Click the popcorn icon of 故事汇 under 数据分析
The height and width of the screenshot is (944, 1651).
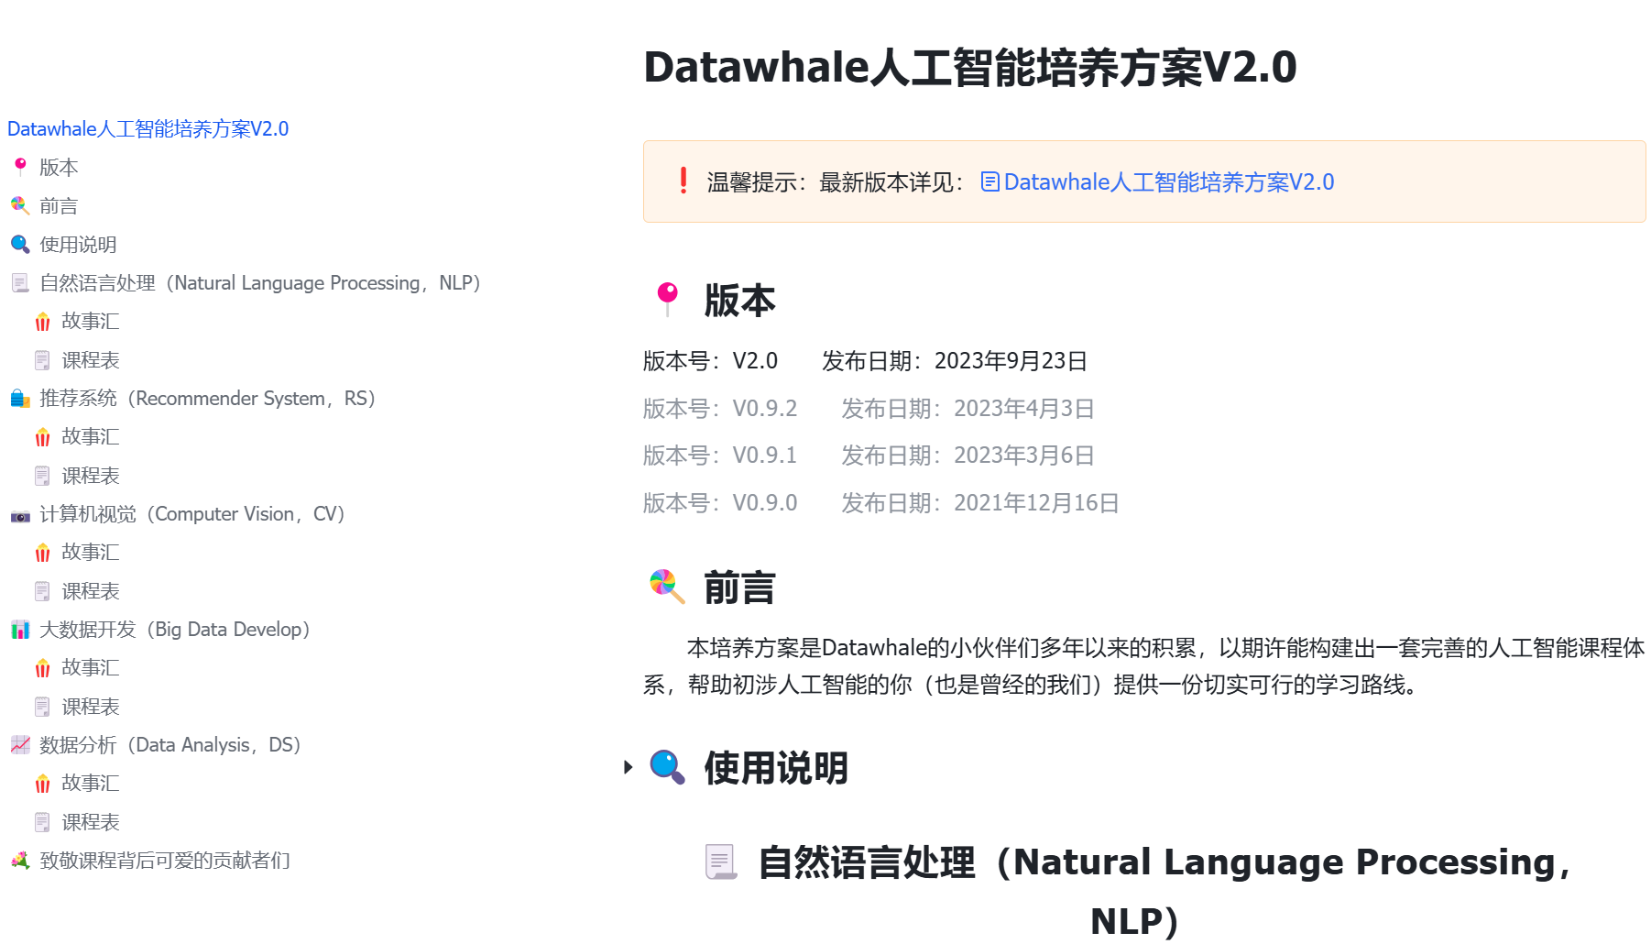coord(42,784)
